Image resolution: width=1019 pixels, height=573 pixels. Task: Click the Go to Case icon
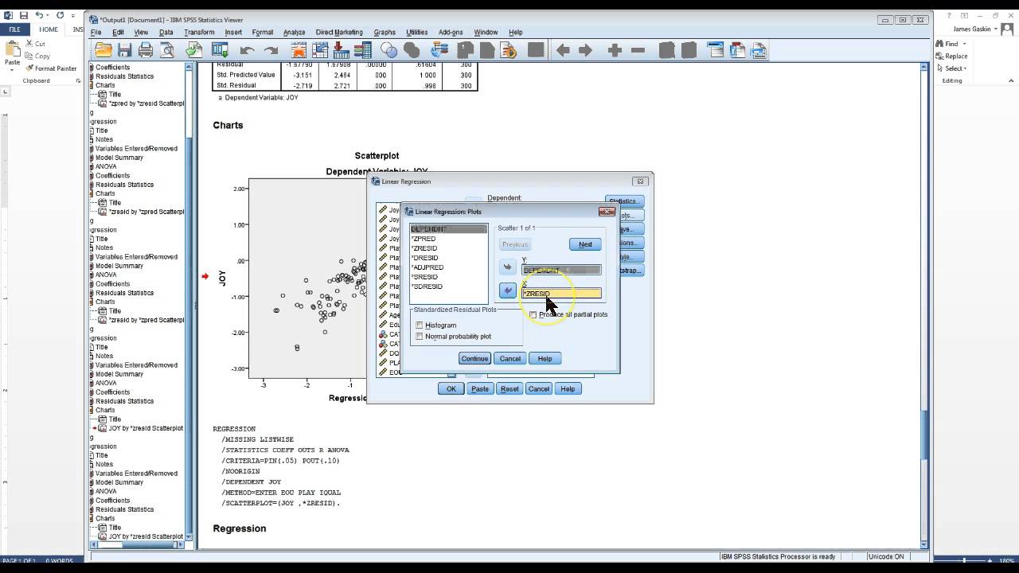320,50
